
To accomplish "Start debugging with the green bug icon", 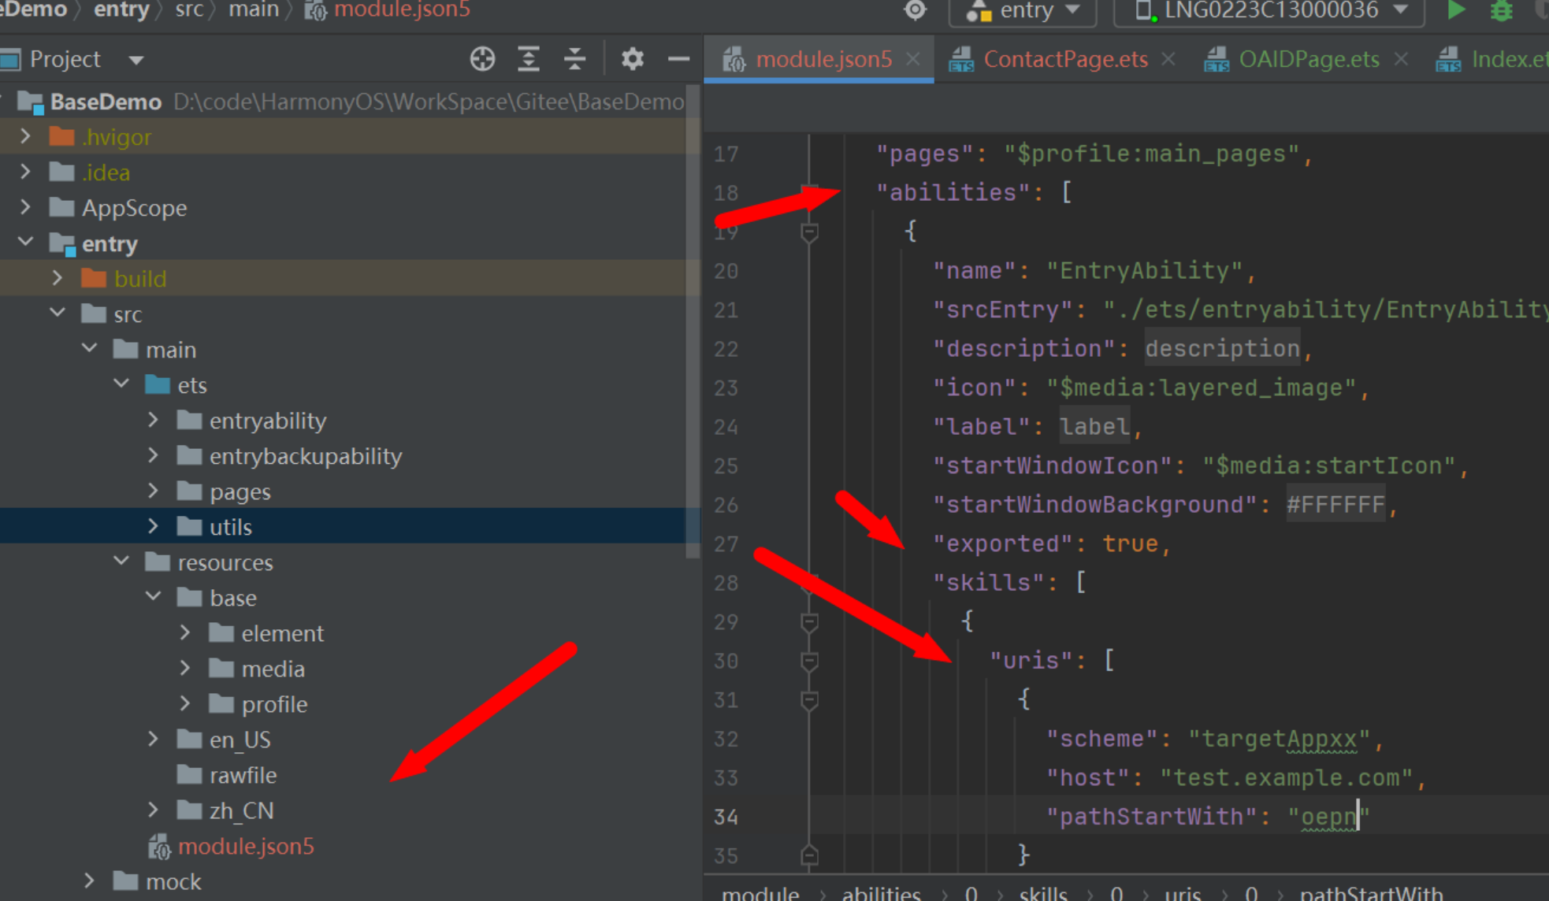I will (1502, 10).
